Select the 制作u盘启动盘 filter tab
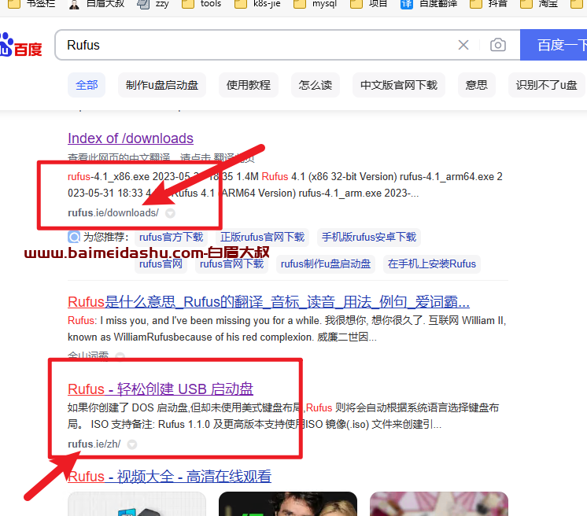The width and height of the screenshot is (587, 516). coord(162,85)
